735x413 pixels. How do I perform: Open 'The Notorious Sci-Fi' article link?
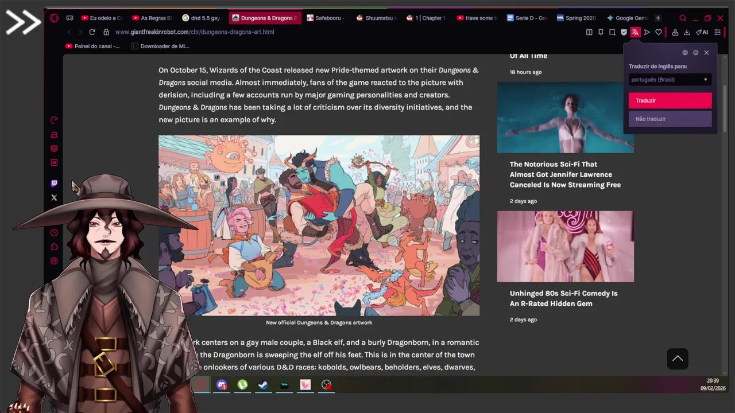565,174
